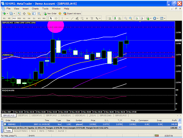Switch to H4 timeframe
Viewport: 183px width, 138px height.
pyautogui.click(x=29, y=18)
